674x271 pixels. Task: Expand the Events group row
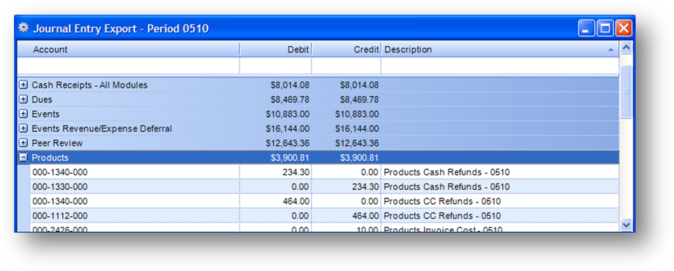pyautogui.click(x=24, y=114)
